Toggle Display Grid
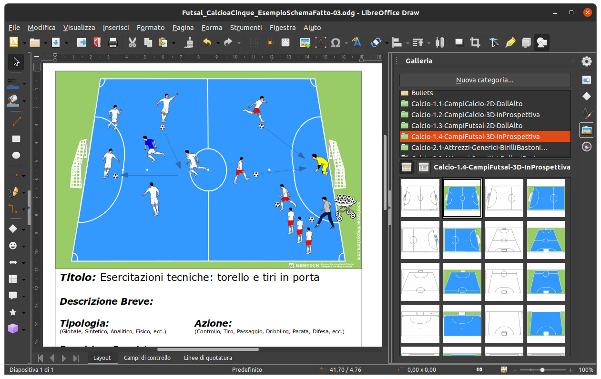The height and width of the screenshot is (379, 601). pos(255,43)
